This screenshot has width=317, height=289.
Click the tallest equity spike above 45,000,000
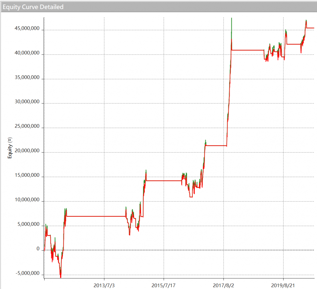tap(231, 19)
